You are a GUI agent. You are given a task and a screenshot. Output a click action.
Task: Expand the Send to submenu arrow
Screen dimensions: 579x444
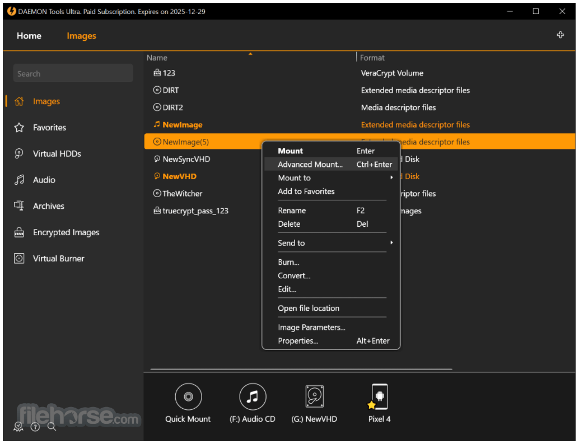[x=391, y=243]
